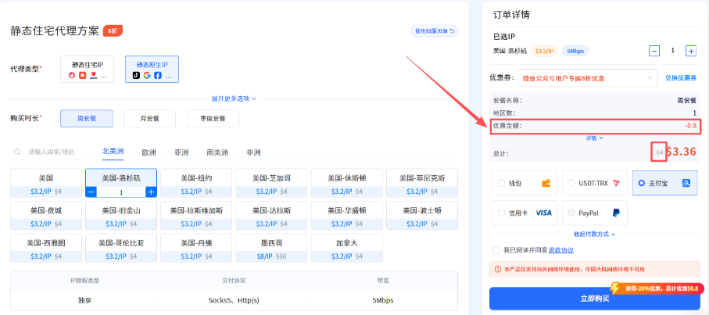
Task: Select USDT-TRX payment option
Action: pos(595,183)
